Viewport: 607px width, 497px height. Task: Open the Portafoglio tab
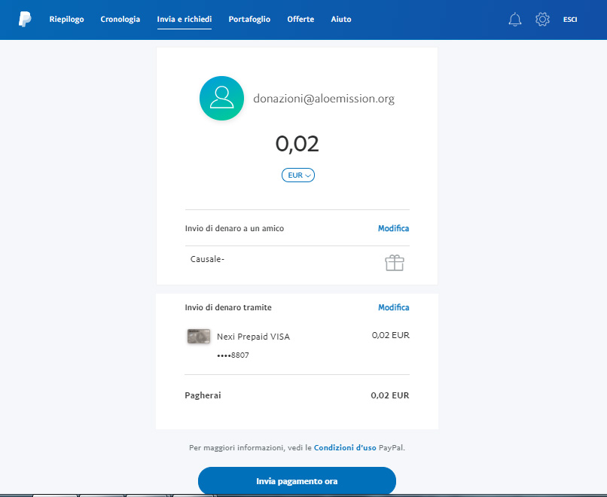249,19
